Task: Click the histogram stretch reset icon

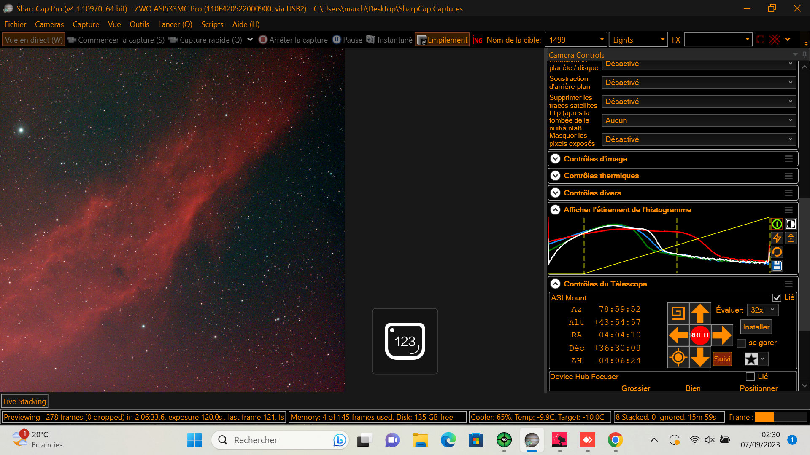Action: tap(777, 252)
